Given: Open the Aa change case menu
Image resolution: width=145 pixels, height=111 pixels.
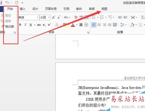Looking at the screenshot, I should 67,17.
